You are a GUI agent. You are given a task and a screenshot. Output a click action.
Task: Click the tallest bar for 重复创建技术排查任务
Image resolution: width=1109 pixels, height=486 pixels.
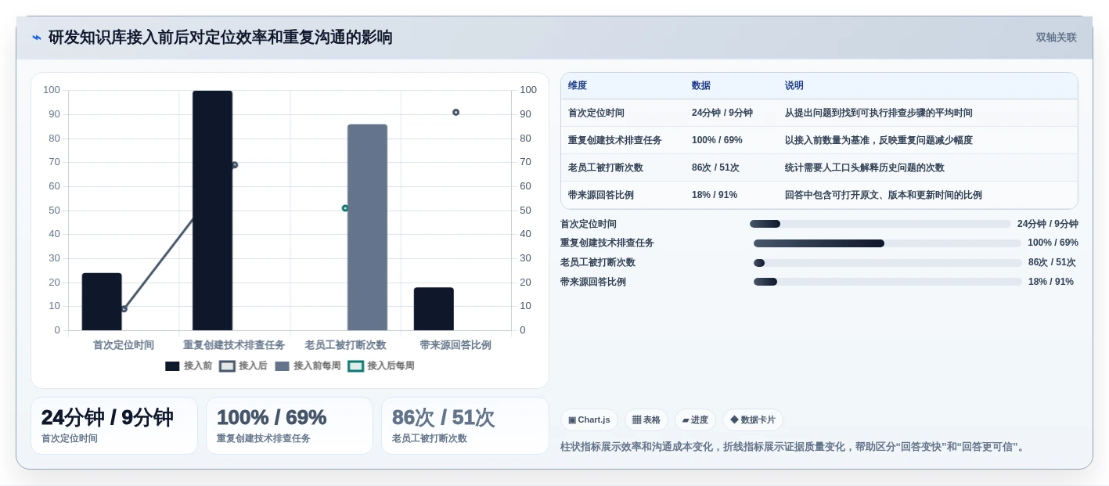212,211
